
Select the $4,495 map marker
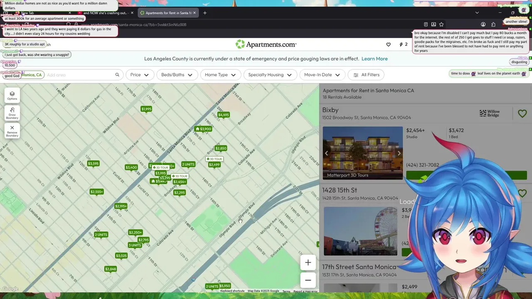(x=223, y=115)
